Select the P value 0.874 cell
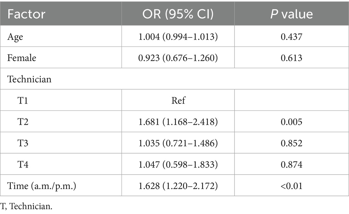 [291, 164]
